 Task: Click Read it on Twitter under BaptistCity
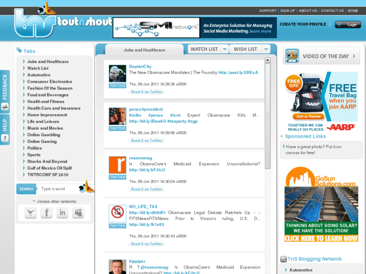tap(147, 92)
